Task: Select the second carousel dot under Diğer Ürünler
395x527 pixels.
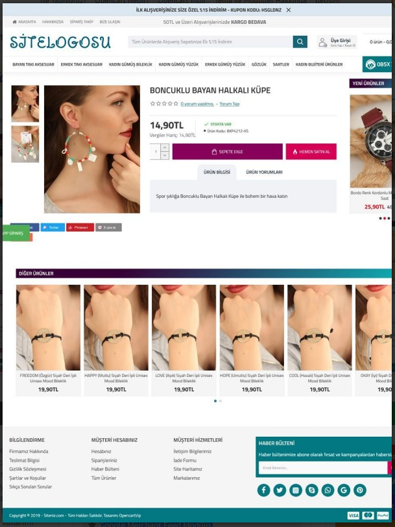Action: (221, 401)
